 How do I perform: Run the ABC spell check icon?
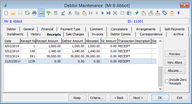coord(63,13)
